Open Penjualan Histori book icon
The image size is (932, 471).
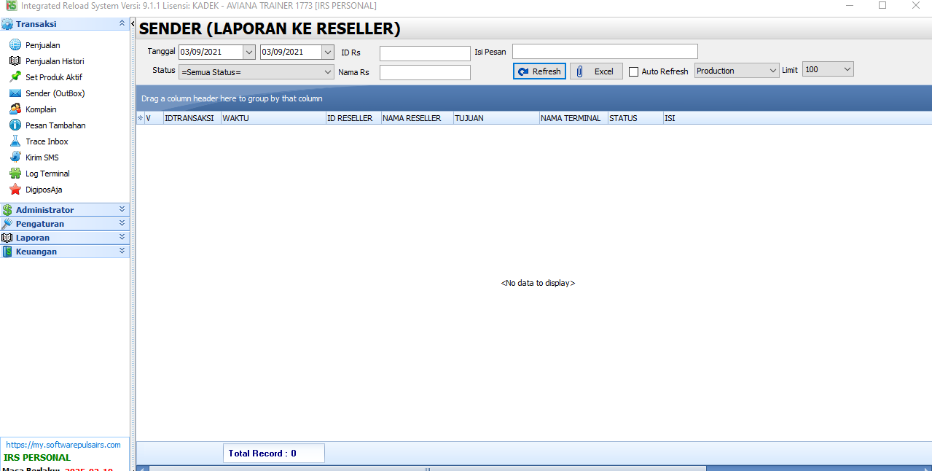tap(15, 61)
